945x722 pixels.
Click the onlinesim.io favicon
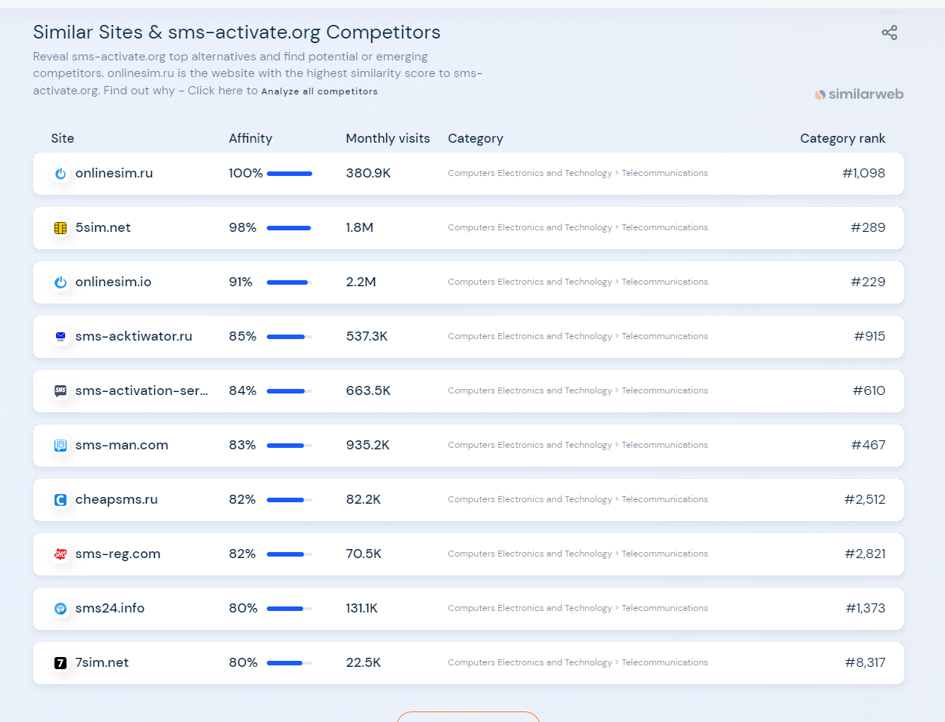click(x=60, y=282)
